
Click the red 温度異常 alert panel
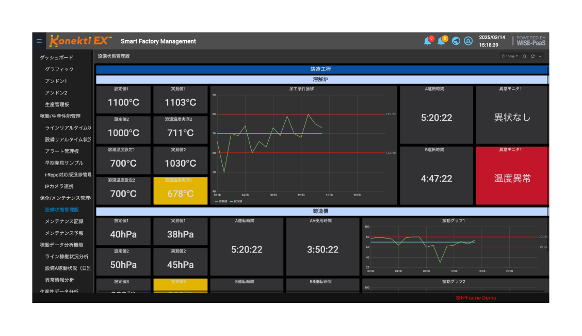pyautogui.click(x=512, y=175)
